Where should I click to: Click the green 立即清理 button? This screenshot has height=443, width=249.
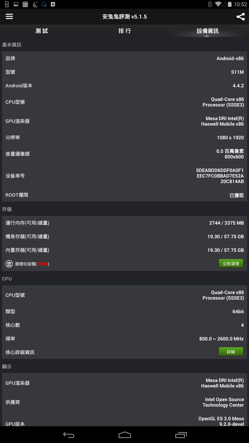tap(231, 263)
